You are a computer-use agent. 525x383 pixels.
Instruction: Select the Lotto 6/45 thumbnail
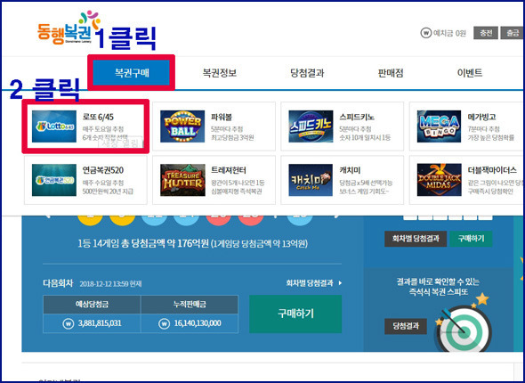pyautogui.click(x=54, y=126)
